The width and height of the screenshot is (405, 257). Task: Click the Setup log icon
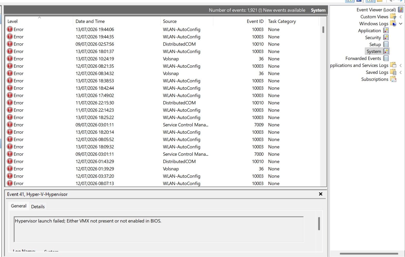(x=386, y=45)
